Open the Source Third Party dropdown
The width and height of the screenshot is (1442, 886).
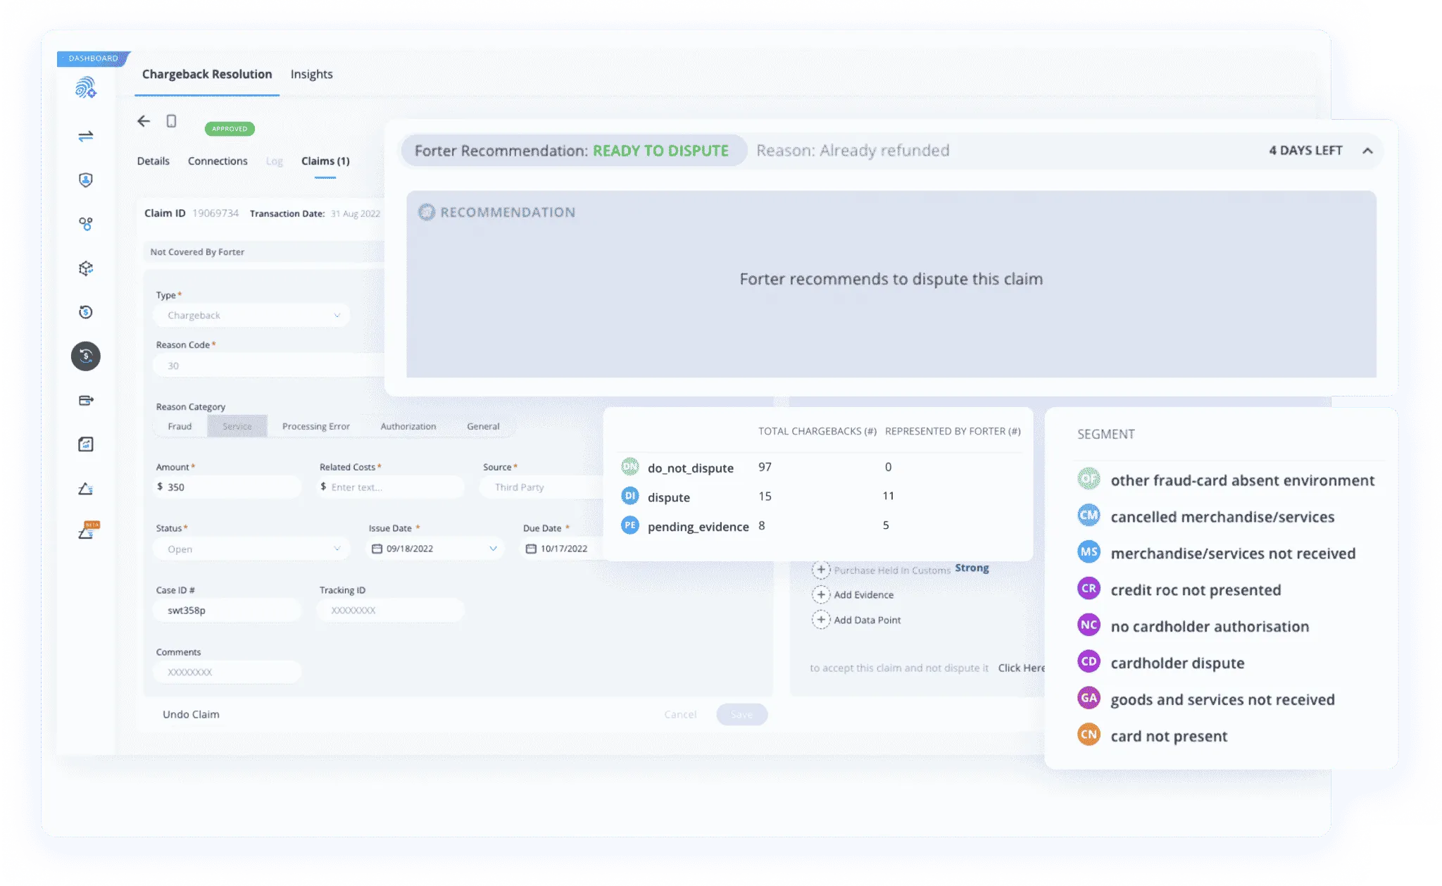click(541, 487)
